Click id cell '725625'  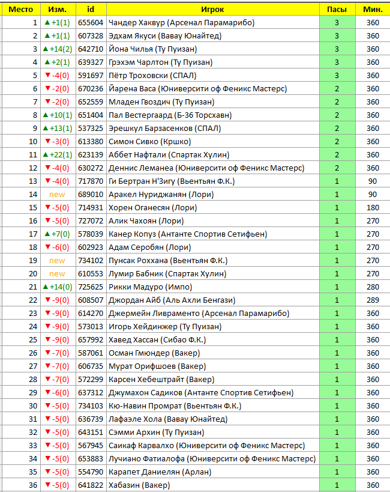tap(91, 287)
